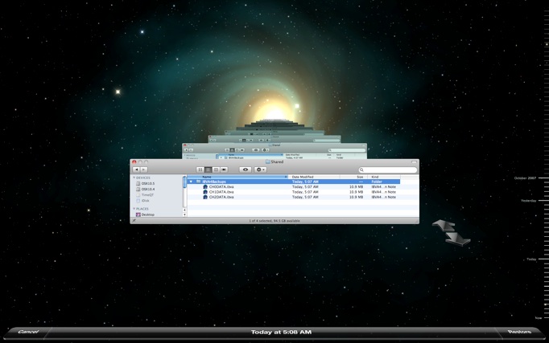Switch Finder to Cover Flow view

click(x=224, y=169)
